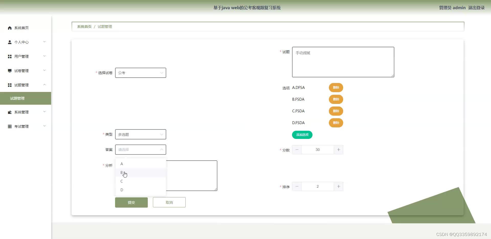Click the 分数 number field showing 30
The height and width of the screenshot is (239, 491).
point(318,150)
